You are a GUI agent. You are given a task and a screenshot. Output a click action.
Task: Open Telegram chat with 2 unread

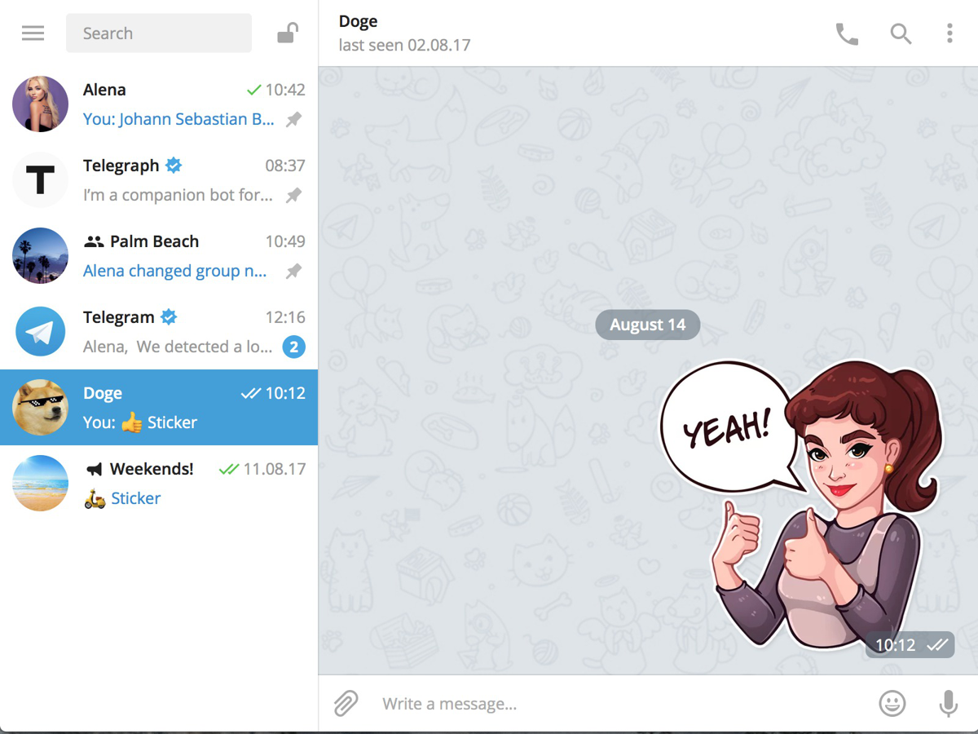click(x=159, y=332)
